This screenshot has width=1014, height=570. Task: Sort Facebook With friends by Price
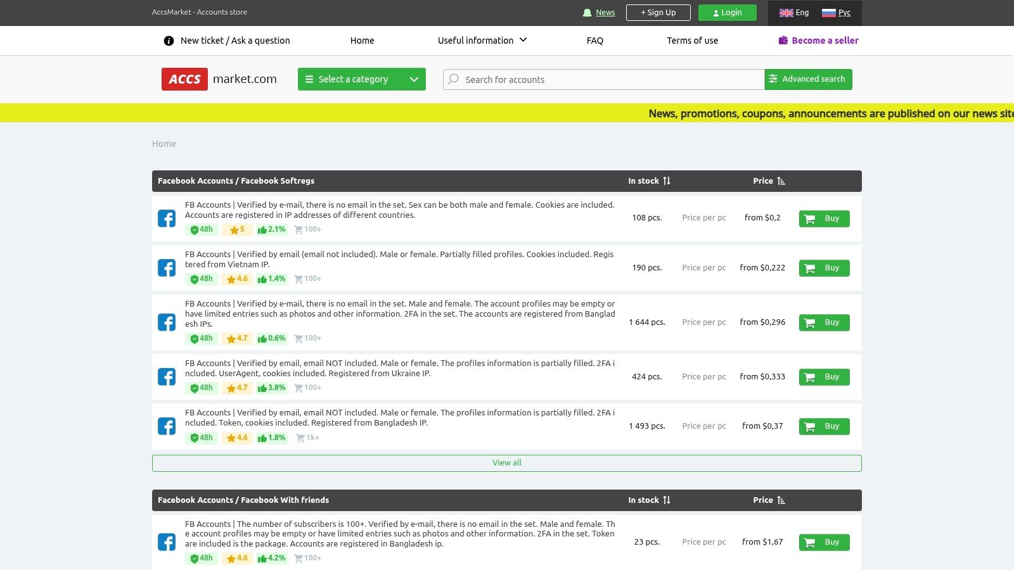(769, 500)
